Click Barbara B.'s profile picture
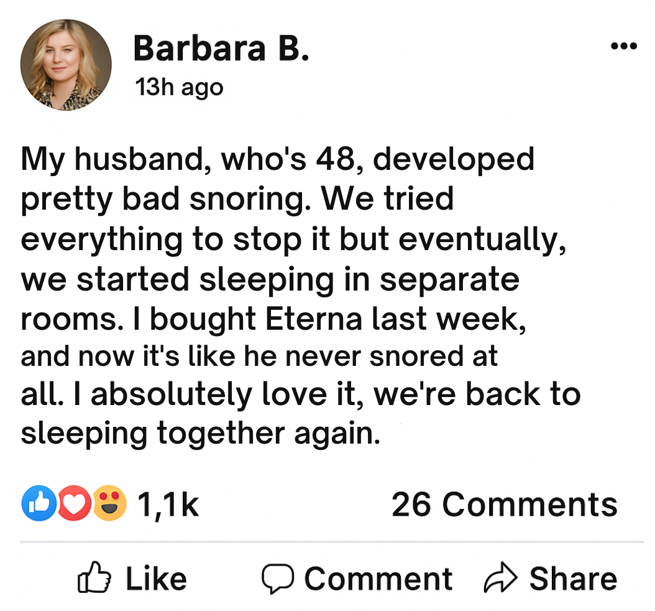 (x=66, y=65)
